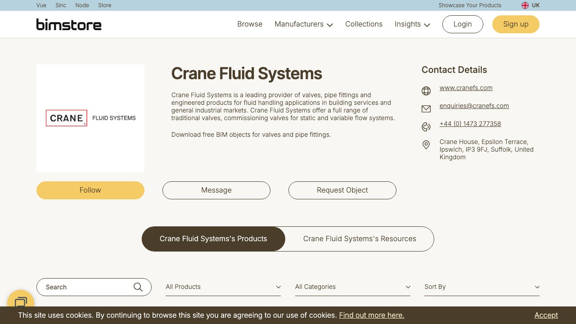
Task: Open the Sort By dropdown
Action: click(x=482, y=287)
